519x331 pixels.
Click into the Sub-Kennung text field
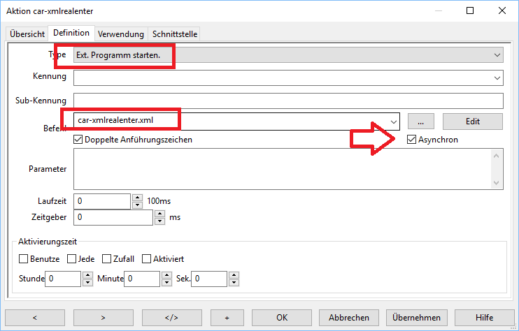tap(288, 101)
